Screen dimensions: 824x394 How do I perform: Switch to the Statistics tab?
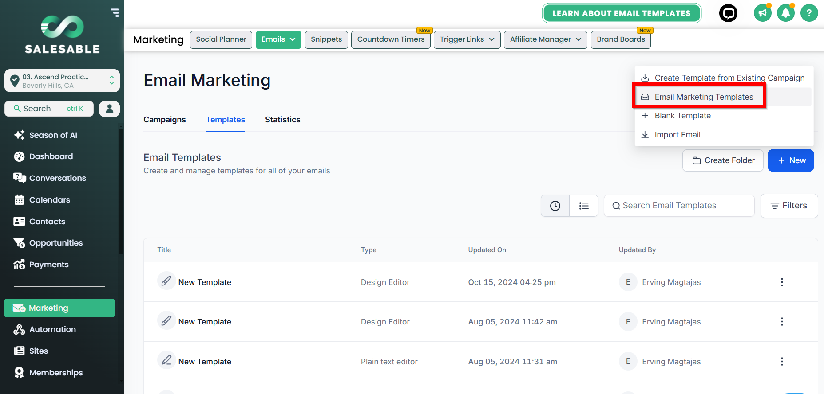pyautogui.click(x=283, y=120)
